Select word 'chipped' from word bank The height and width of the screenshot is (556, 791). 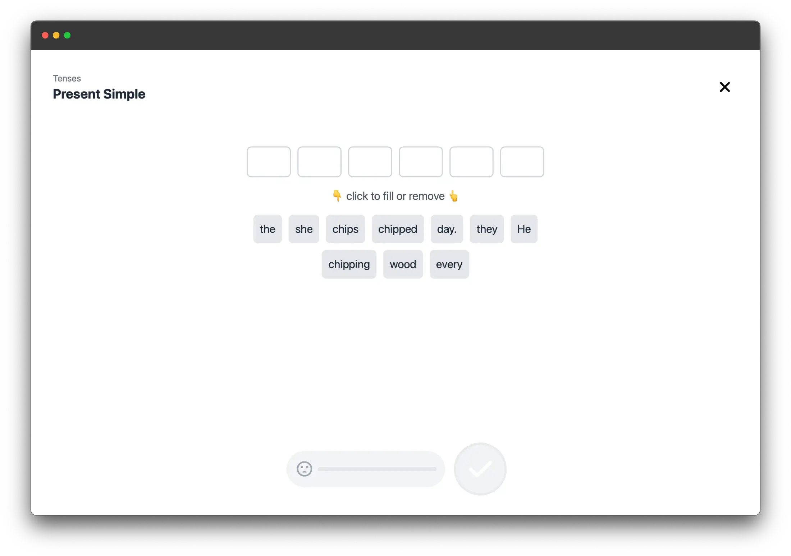[x=397, y=229]
